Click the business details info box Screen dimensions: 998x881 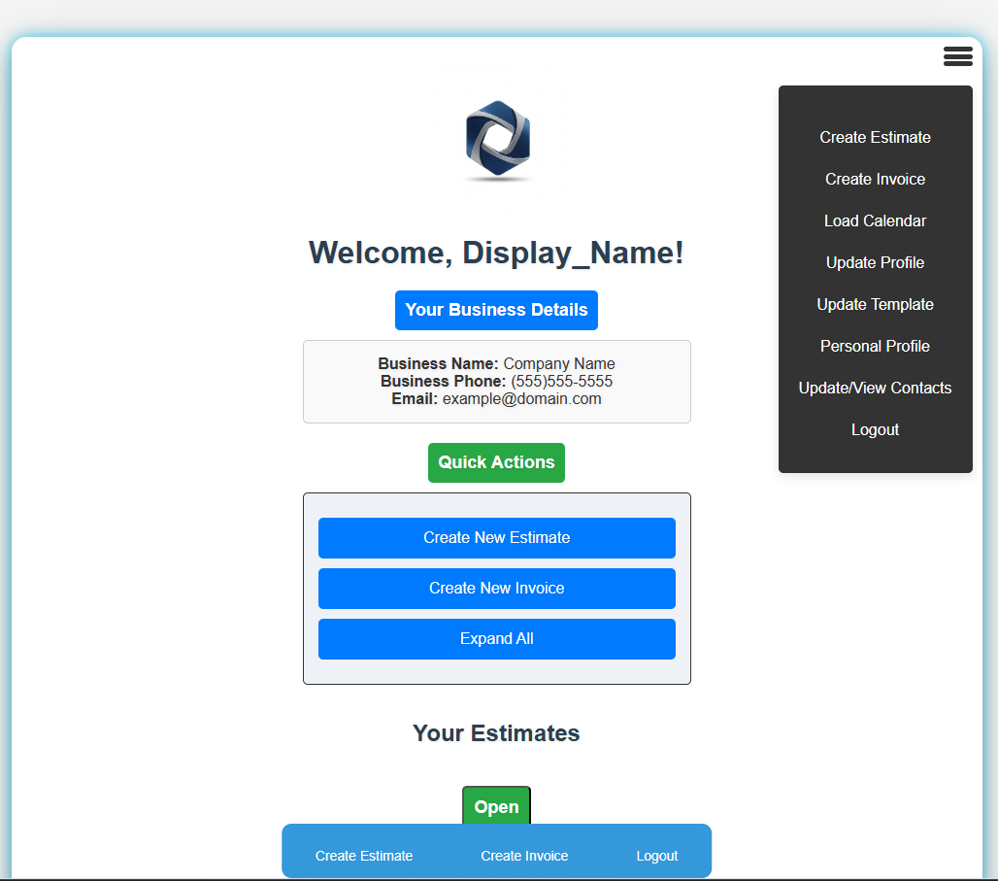pos(496,381)
